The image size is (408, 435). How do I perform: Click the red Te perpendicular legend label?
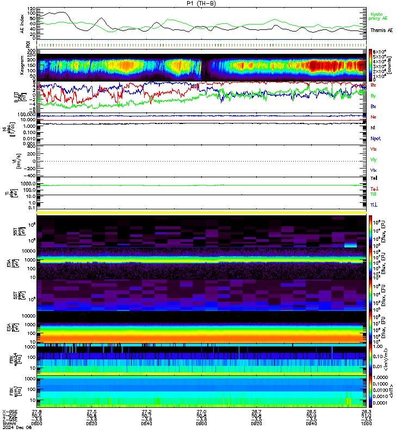(x=374, y=189)
